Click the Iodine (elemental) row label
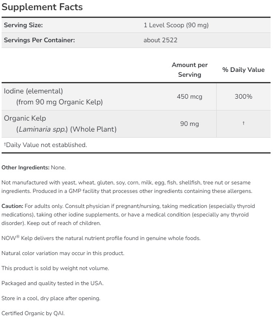 33,91
